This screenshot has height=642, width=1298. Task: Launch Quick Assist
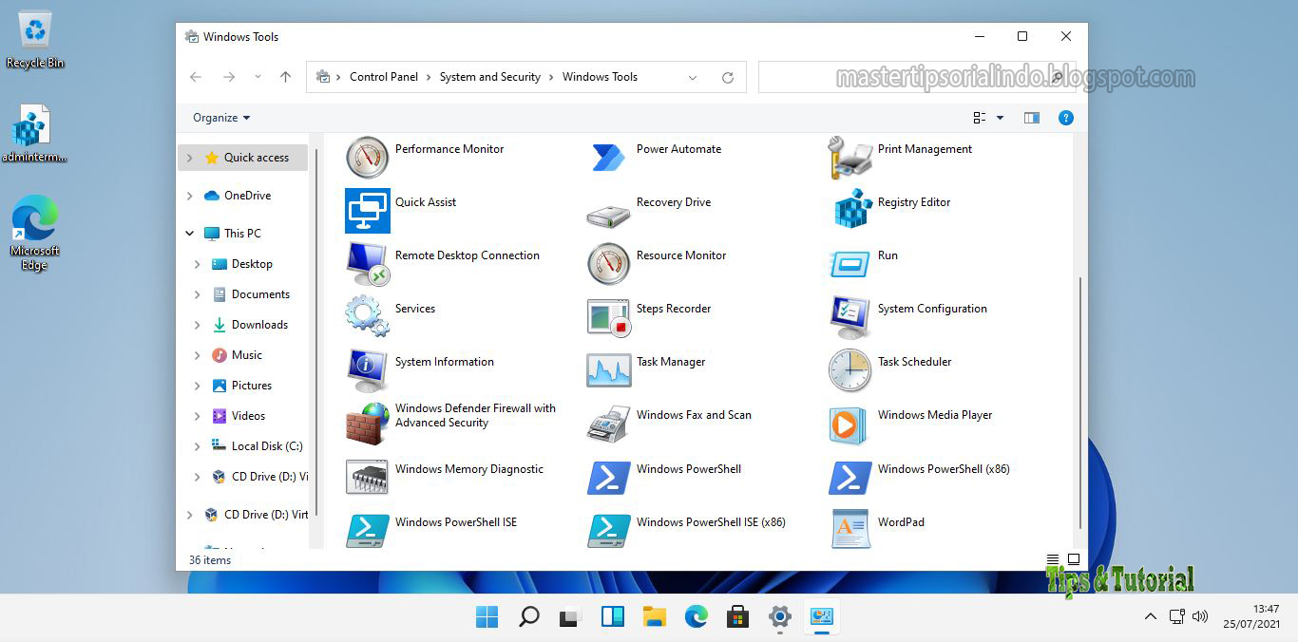tap(425, 201)
